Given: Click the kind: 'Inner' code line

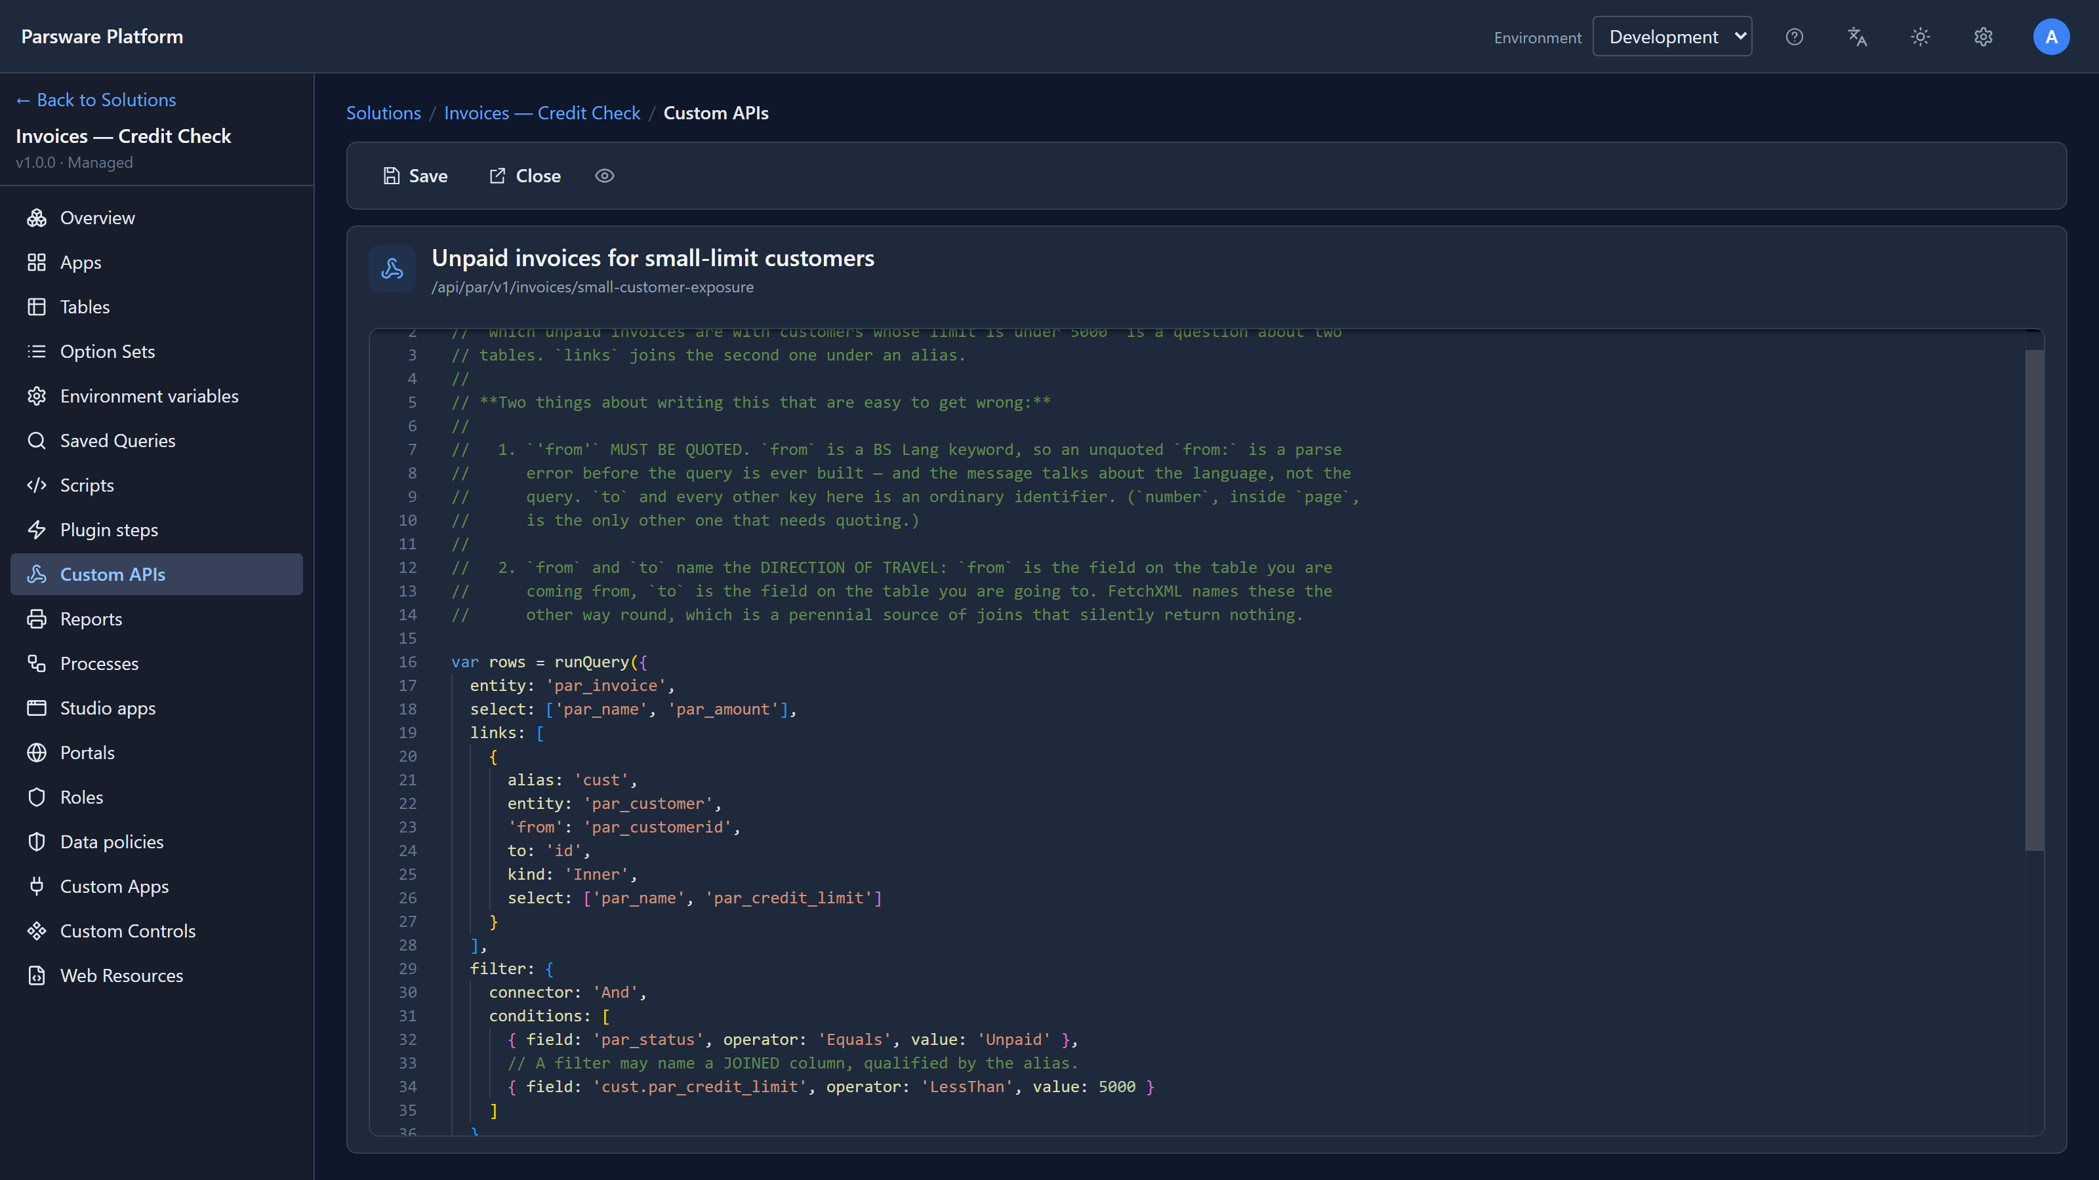Looking at the screenshot, I should (572, 875).
